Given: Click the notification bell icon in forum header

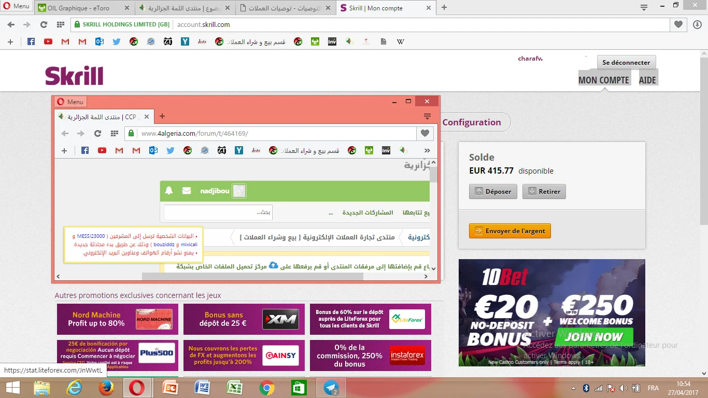Looking at the screenshot, I should click(x=168, y=191).
